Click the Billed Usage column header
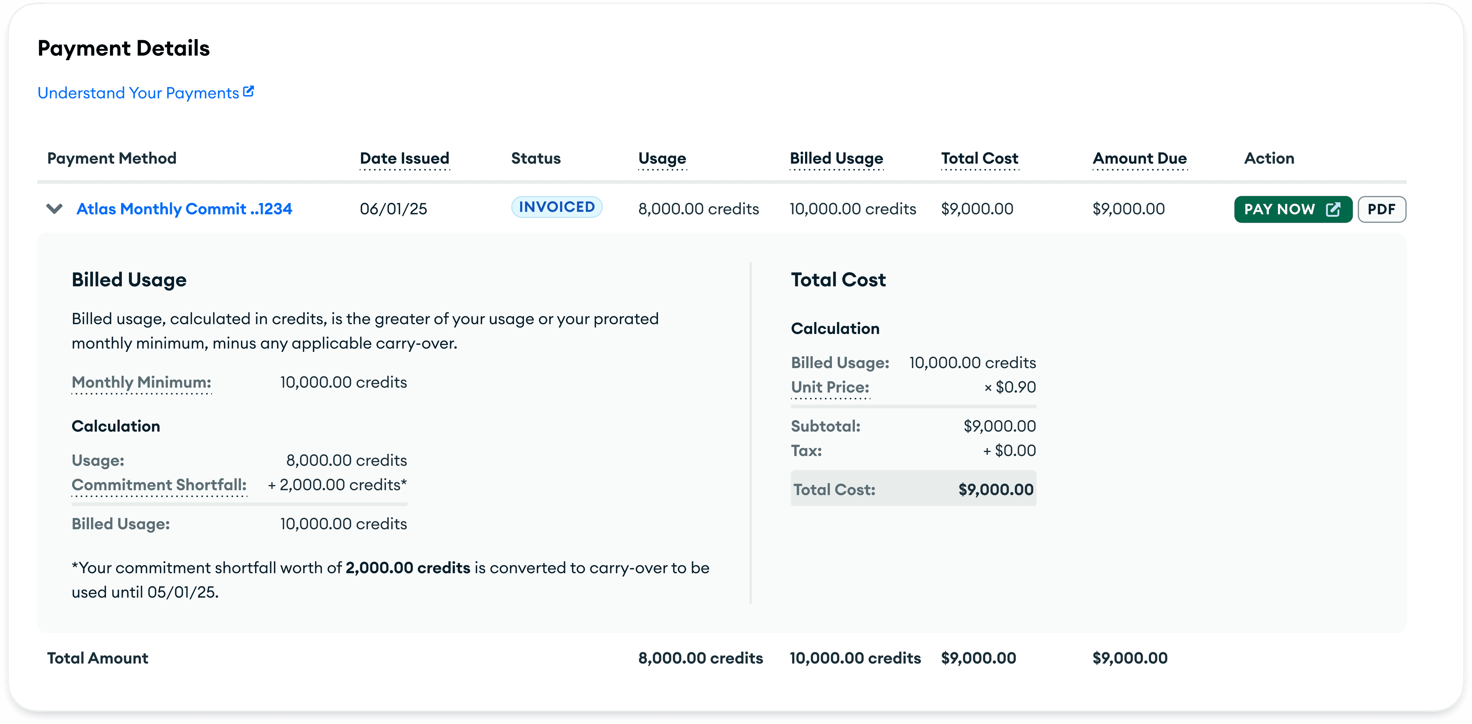Screen dimensions: 1472x724 pyautogui.click(x=836, y=158)
